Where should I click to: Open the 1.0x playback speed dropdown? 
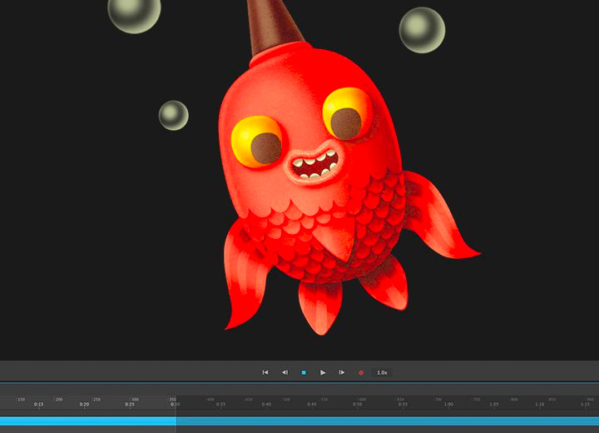pos(382,372)
